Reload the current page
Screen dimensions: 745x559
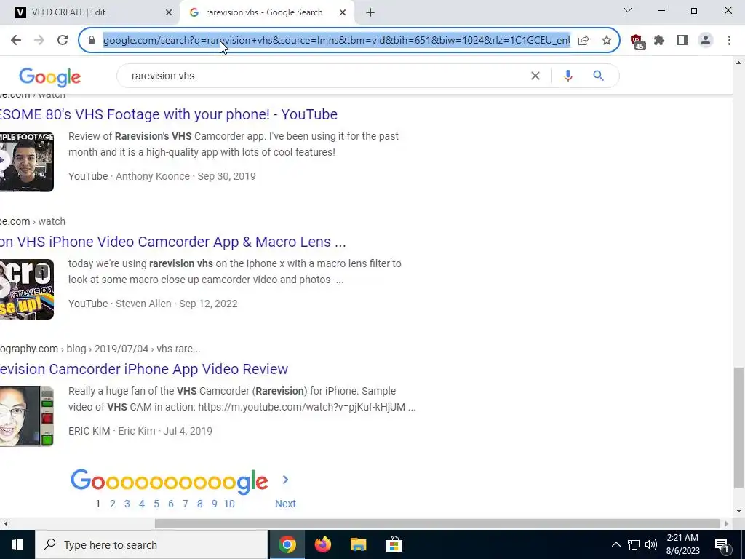tap(63, 40)
